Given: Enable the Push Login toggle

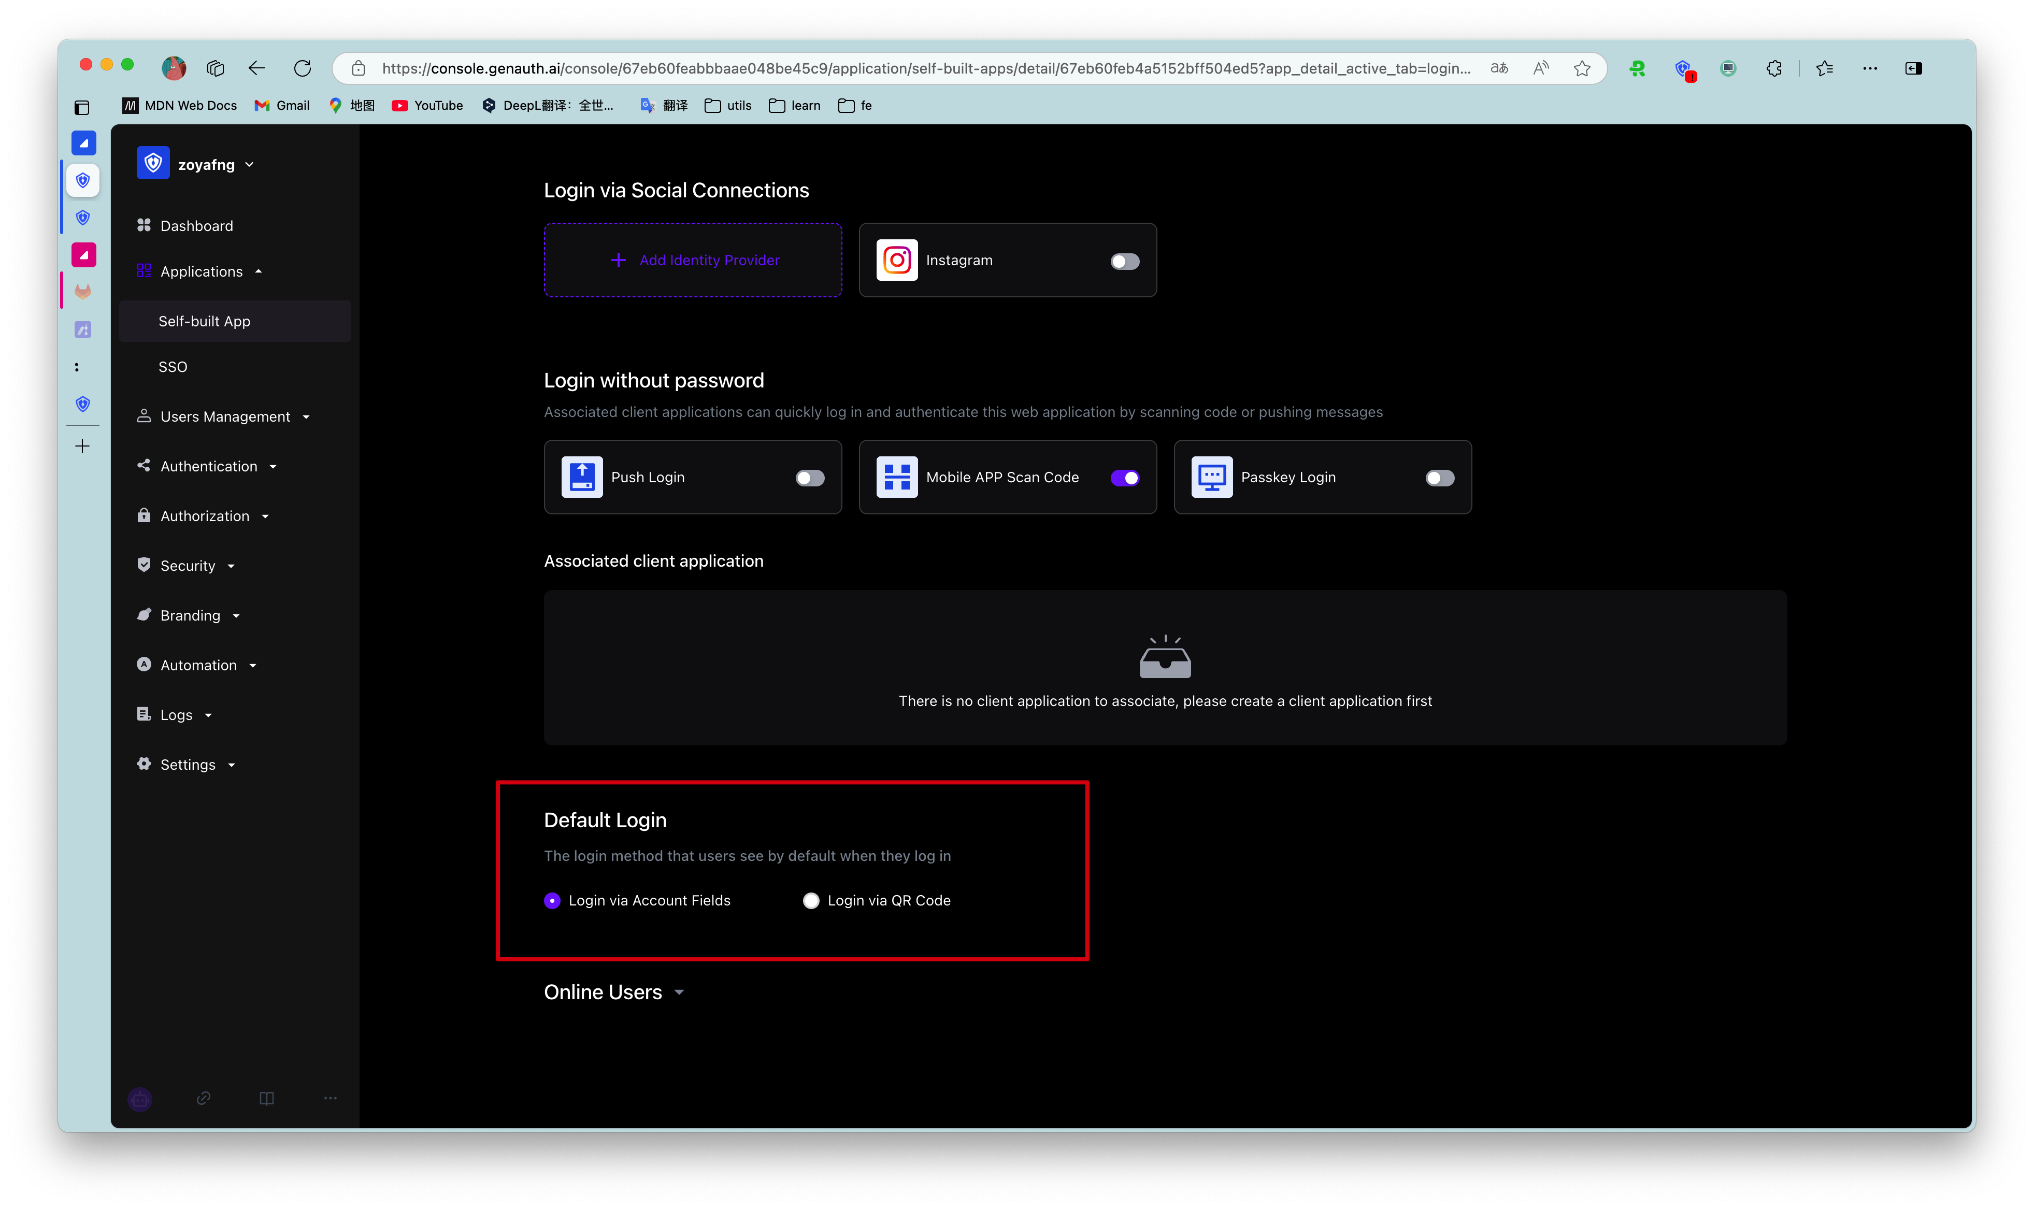Looking at the screenshot, I should tap(809, 478).
